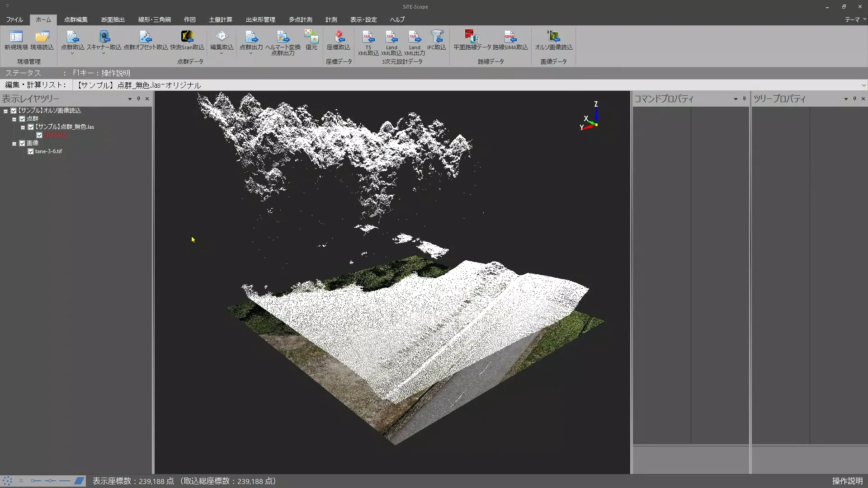Viewport: 868px width, 488px height.
Task: Toggle the オリジナル layer checkbox
Action: [39, 135]
